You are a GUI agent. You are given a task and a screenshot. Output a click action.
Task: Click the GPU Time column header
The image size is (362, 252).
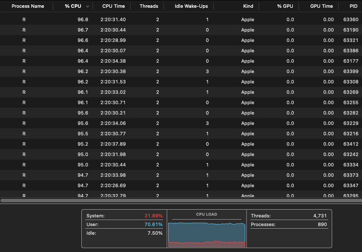[321, 6]
